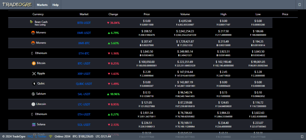Screen dimensions: 306x140
Task: Click the Litecoin coin icon
Action: tap(33, 104)
